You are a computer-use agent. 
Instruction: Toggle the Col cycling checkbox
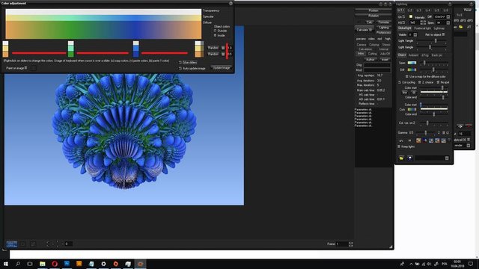point(400,82)
